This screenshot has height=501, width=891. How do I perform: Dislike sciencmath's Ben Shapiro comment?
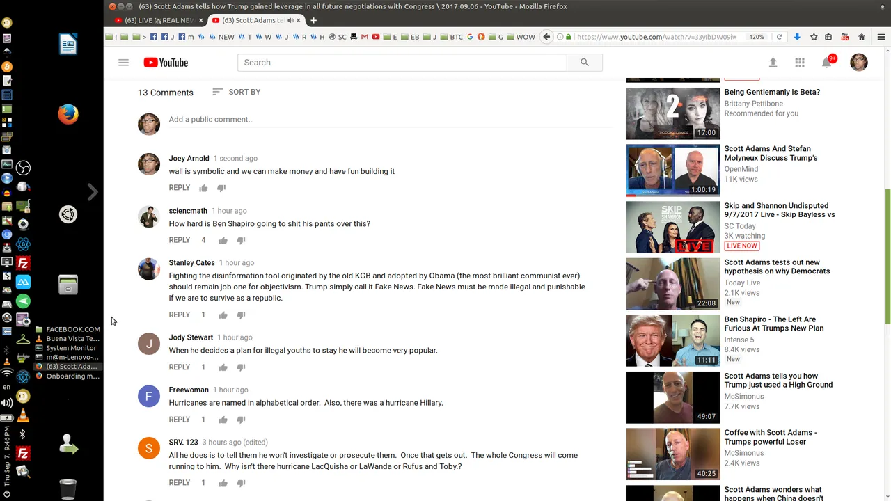pos(241,240)
